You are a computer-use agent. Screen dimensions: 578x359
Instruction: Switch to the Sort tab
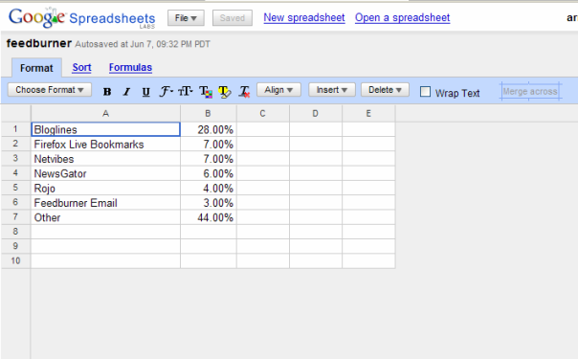point(82,67)
